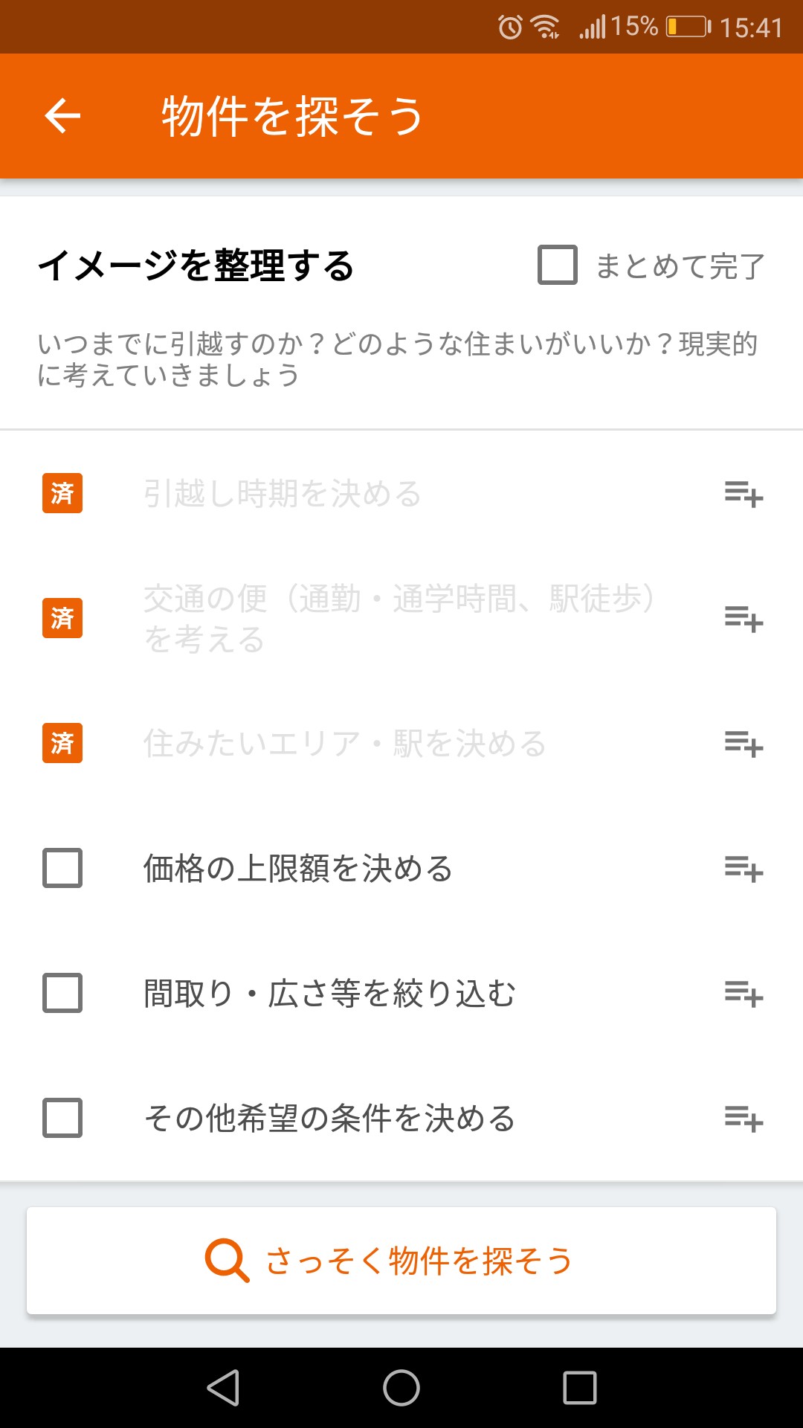This screenshot has height=1428, width=803.
Task: Check the まとめて完了 checkbox
Action: tap(558, 266)
